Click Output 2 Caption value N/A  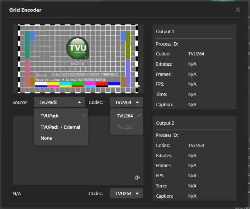point(192,196)
